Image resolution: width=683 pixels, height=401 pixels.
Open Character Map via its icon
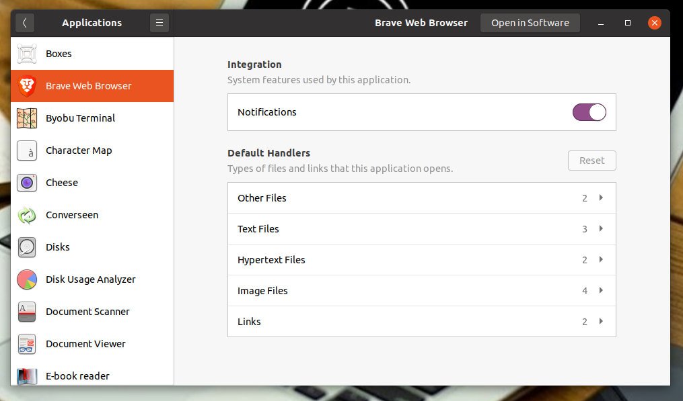click(x=27, y=150)
